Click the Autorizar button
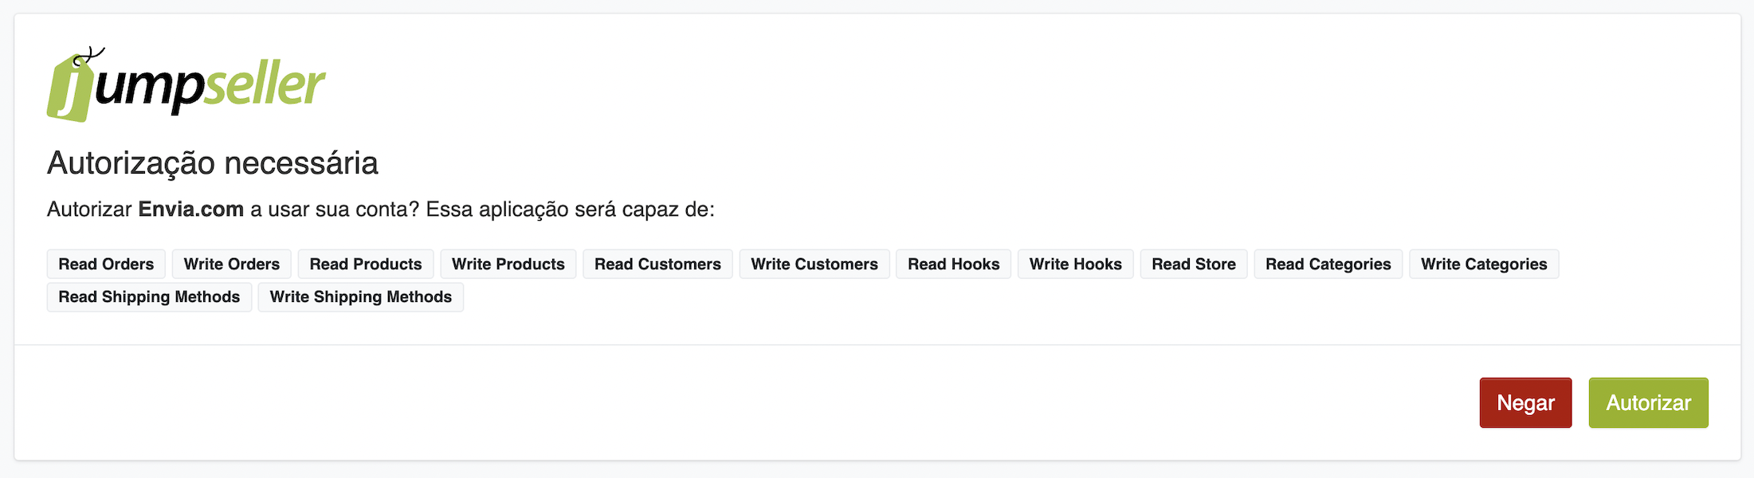 tap(1648, 403)
